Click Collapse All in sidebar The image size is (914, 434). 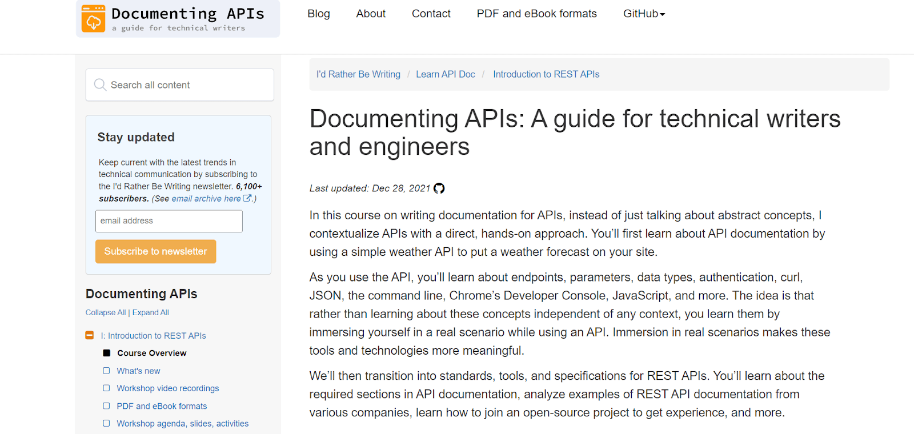click(105, 312)
